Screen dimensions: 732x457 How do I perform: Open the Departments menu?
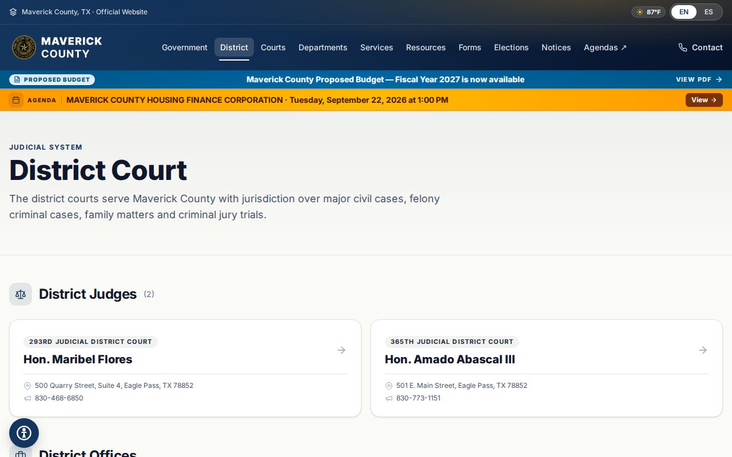(323, 47)
